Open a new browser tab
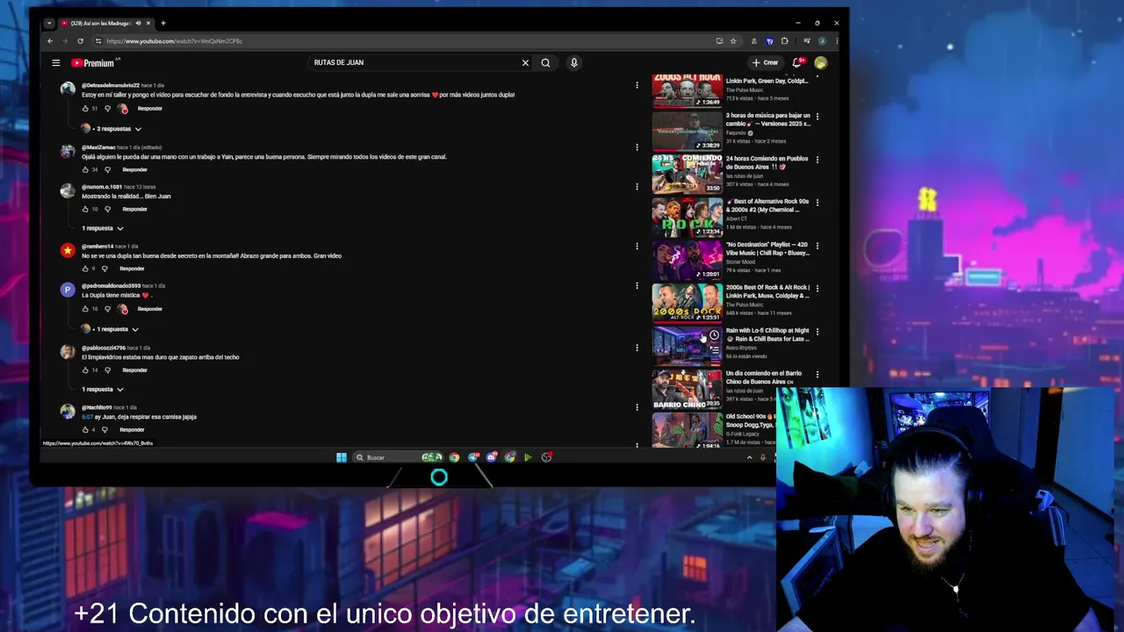Image resolution: width=1124 pixels, height=632 pixels. [163, 23]
